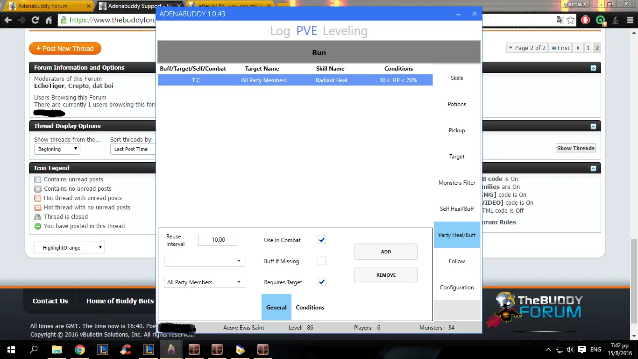Collapse the Thread Display Options box
Image resolution: width=638 pixels, height=359 pixels.
(593, 126)
